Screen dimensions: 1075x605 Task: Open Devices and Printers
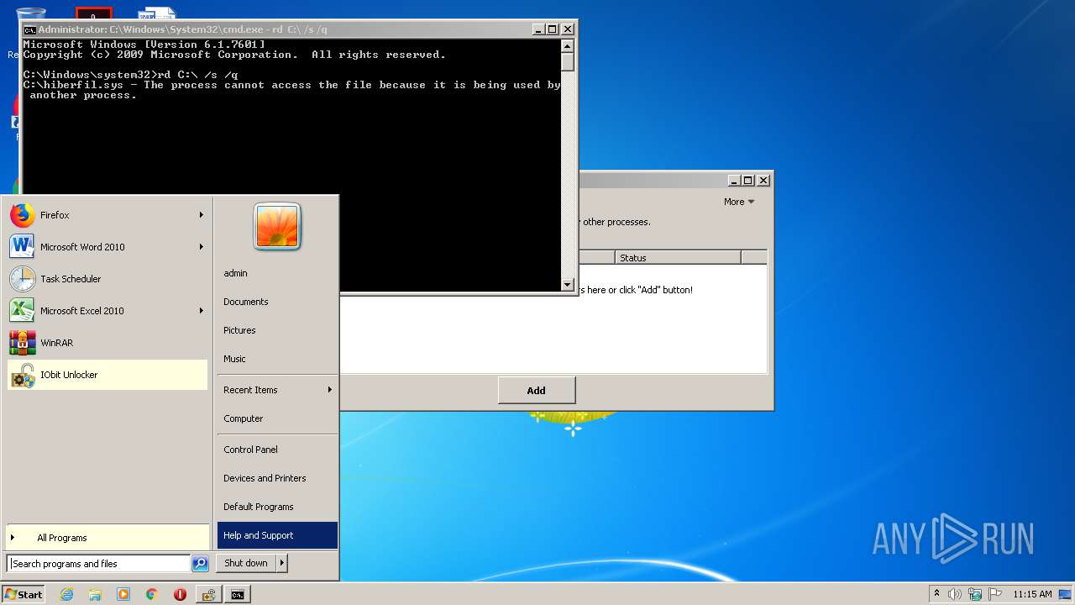277,478
